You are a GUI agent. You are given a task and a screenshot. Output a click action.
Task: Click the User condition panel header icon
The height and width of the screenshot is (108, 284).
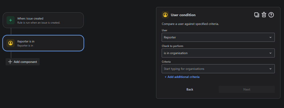pyautogui.click(x=165, y=15)
